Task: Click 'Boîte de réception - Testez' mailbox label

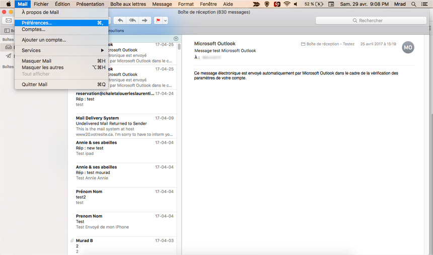Action: (x=327, y=44)
